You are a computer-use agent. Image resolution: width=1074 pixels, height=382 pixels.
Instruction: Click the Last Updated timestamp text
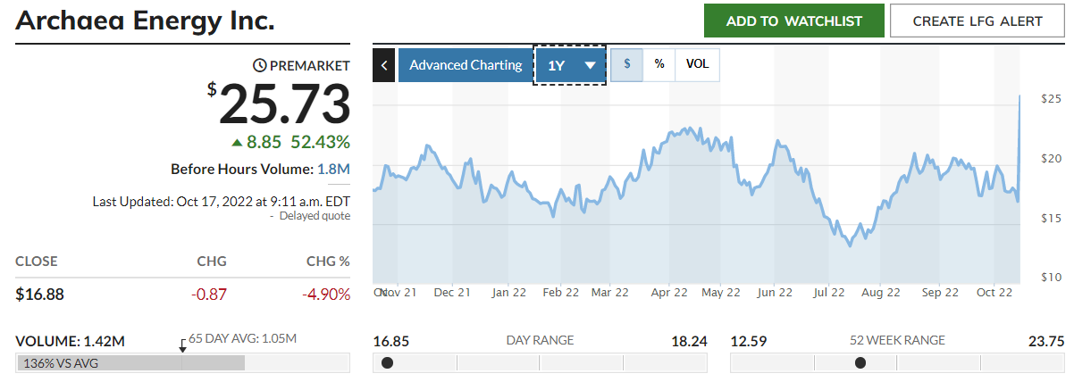(222, 202)
